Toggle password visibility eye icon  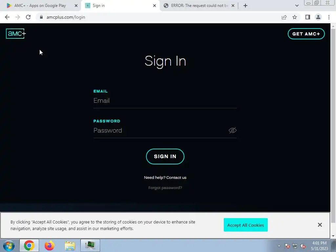(233, 130)
